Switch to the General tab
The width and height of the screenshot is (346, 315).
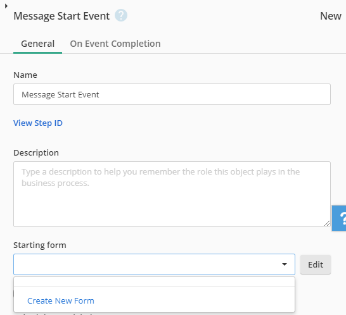38,44
